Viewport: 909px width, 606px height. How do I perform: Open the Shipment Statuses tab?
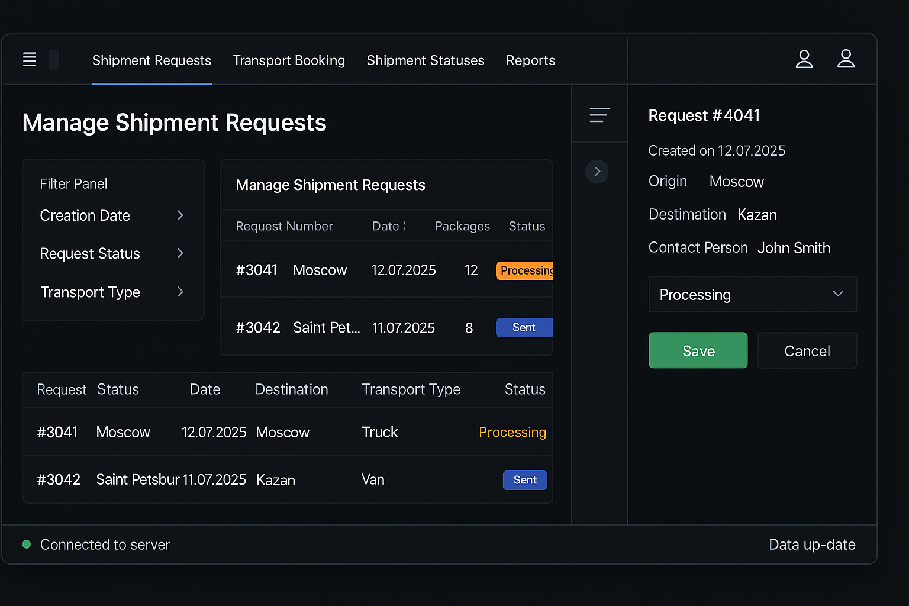425,60
